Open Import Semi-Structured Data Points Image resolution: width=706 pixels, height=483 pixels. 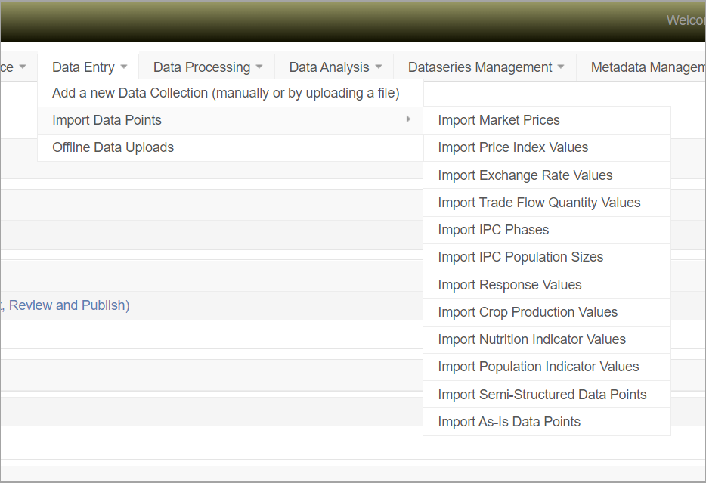[542, 395]
